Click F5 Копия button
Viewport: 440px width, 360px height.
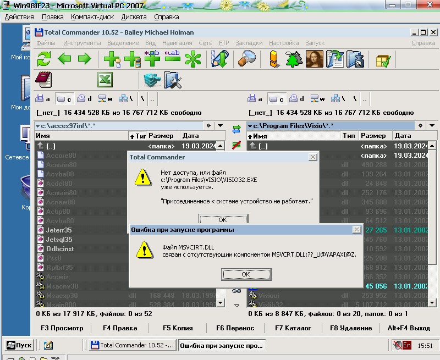[x=178, y=328]
